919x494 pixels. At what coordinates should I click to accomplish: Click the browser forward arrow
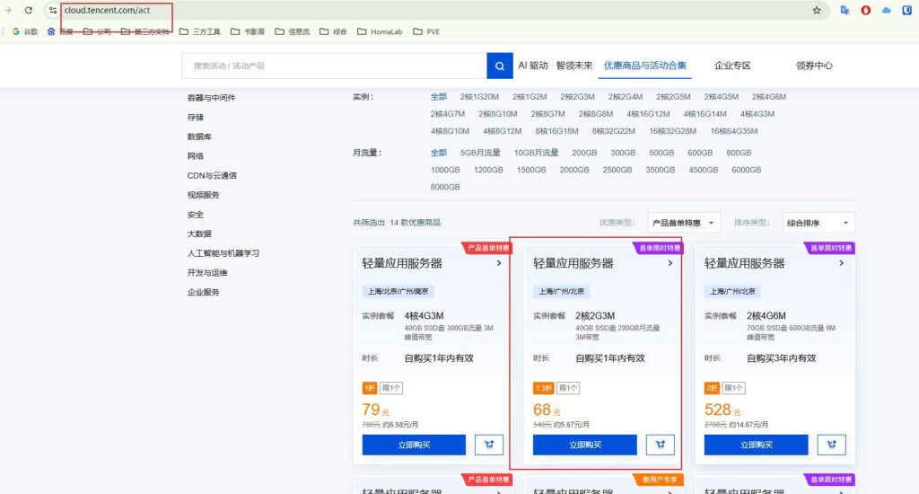pos(7,10)
